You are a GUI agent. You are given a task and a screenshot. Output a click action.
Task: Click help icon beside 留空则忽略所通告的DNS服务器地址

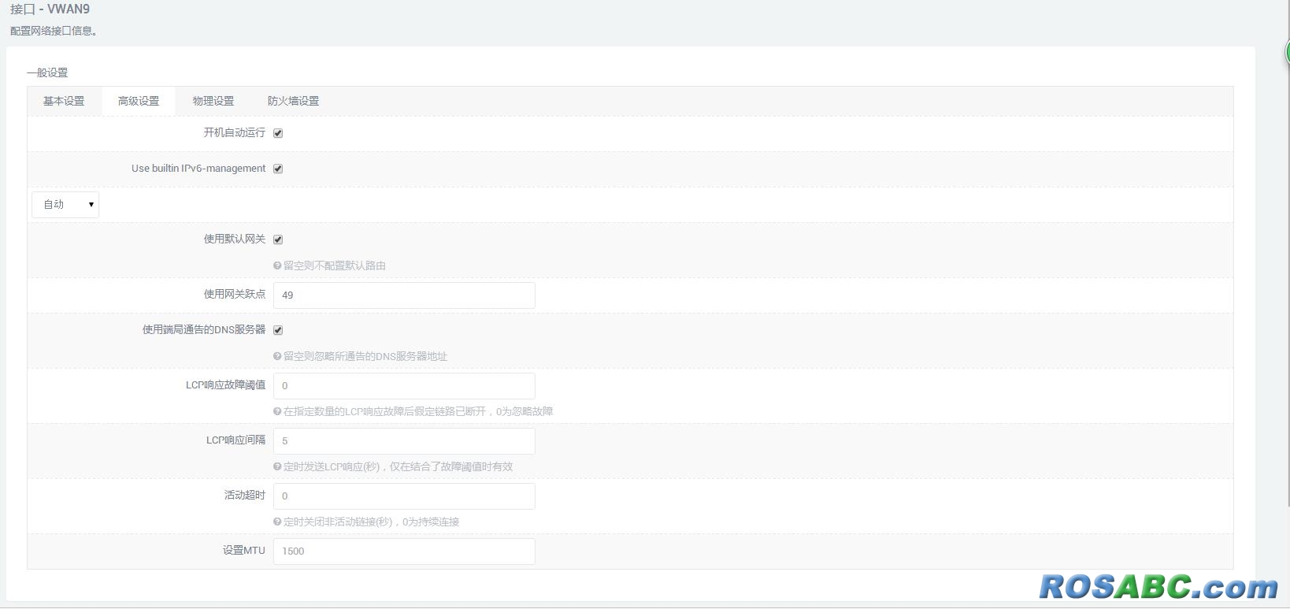[x=277, y=356]
